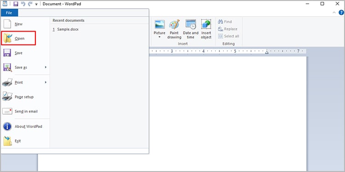Click the Page setup printer-check icon
The height and width of the screenshot is (172, 345).
pyautogui.click(x=7, y=96)
